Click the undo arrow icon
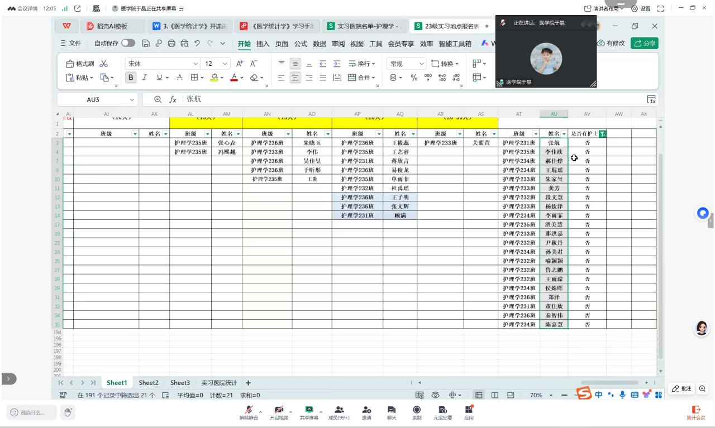The image size is (715, 428). tap(197, 44)
